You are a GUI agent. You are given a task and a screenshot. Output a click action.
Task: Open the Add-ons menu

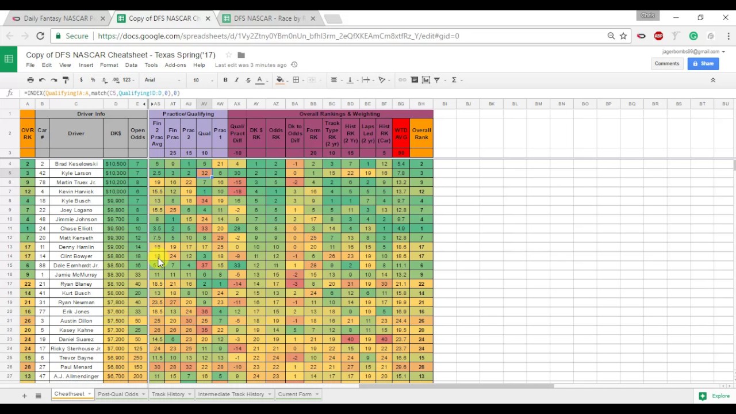coord(175,65)
